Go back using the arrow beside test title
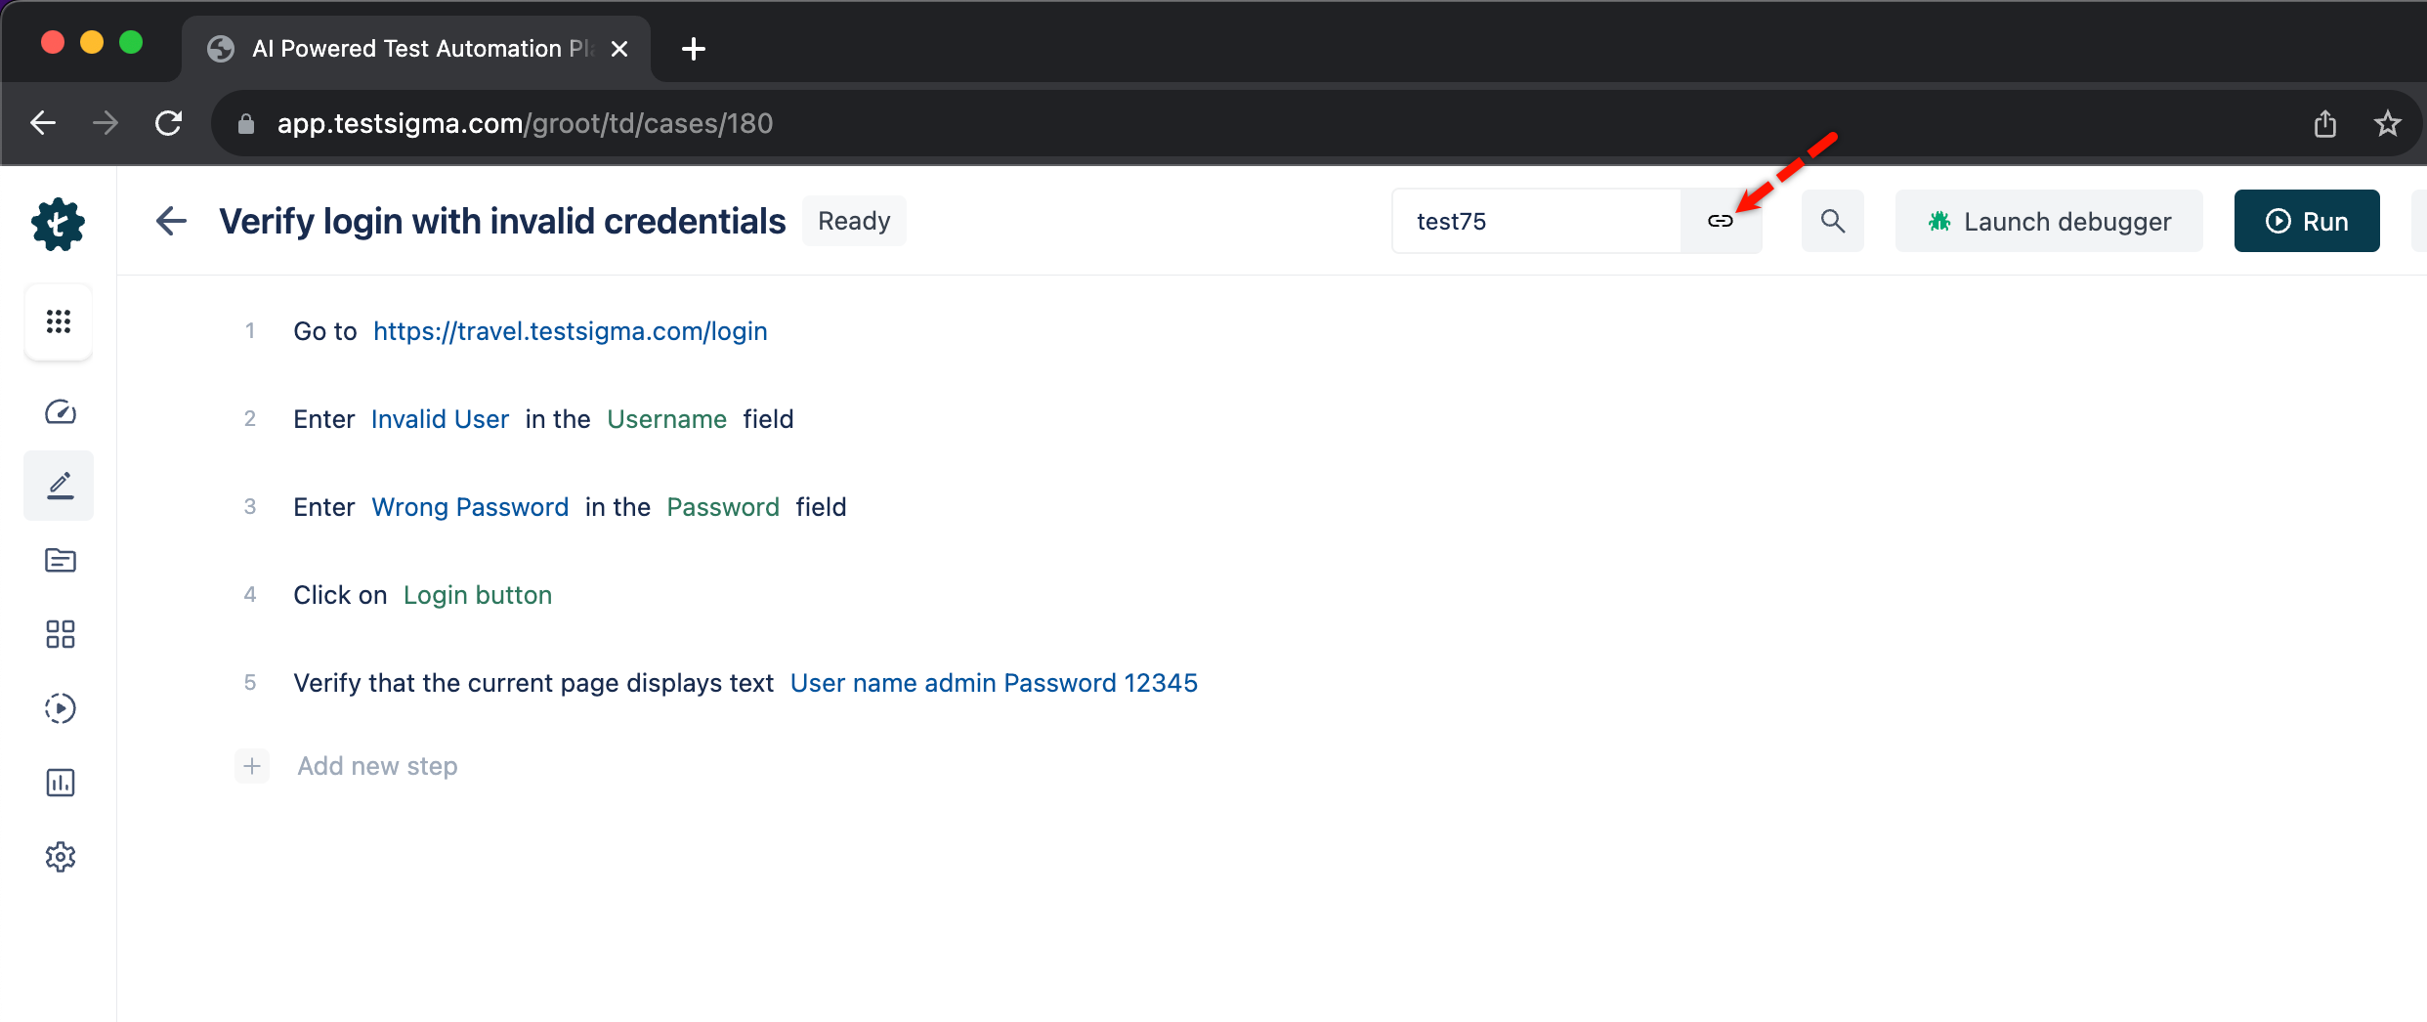Screen dimensions: 2427x1022 click(x=172, y=221)
